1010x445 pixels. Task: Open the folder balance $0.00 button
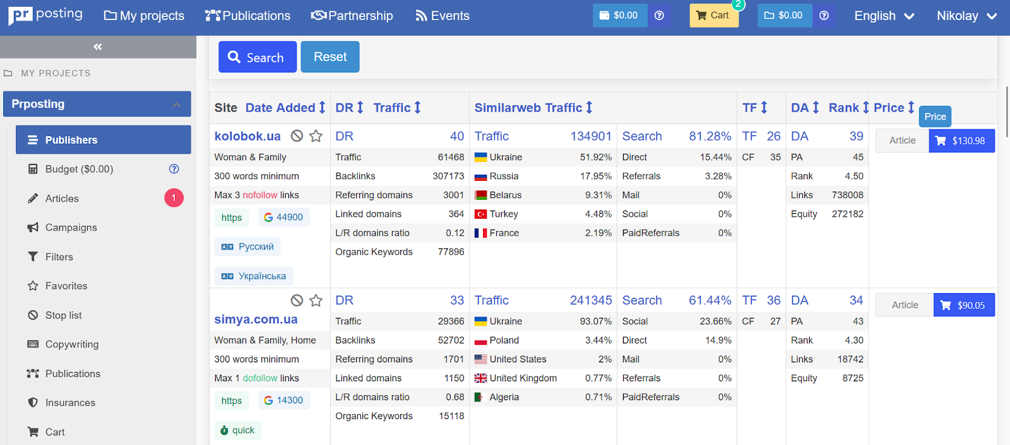point(785,15)
